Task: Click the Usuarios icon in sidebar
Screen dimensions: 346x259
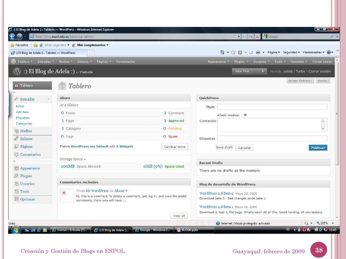Action: point(17,184)
